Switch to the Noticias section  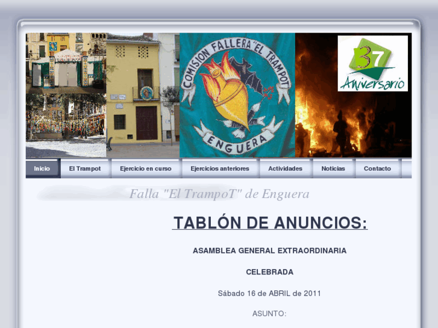(334, 169)
